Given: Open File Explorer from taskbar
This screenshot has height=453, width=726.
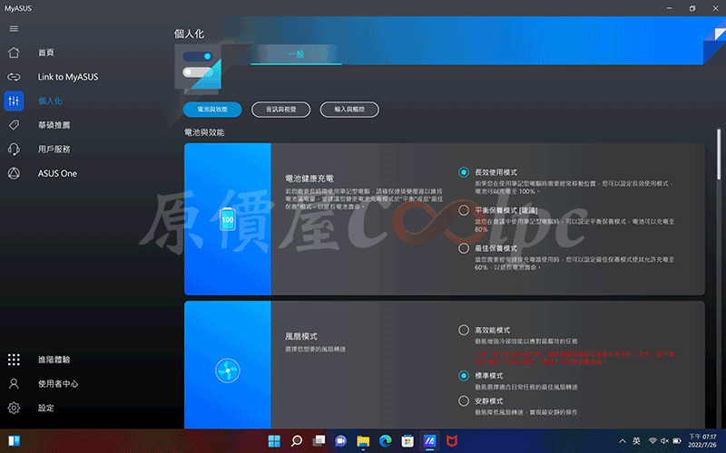Looking at the screenshot, I should [x=363, y=441].
